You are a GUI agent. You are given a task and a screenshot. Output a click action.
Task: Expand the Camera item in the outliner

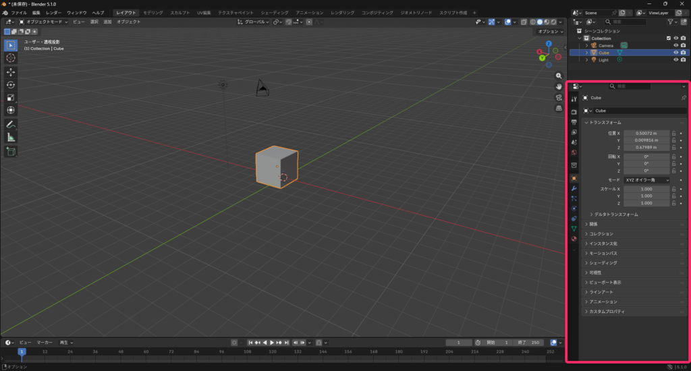587,45
